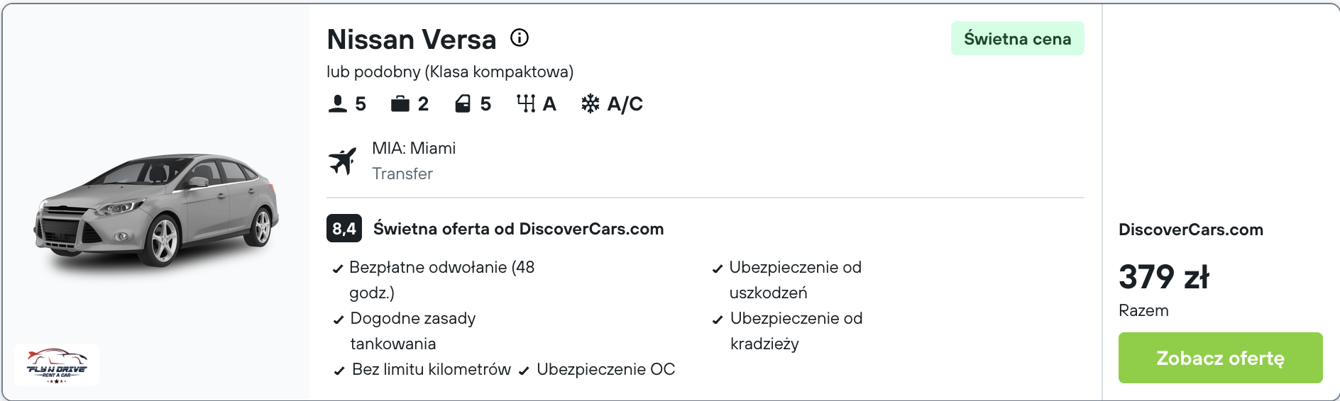Click the passenger seats person icon
Viewport: 1340px width, 401px height.
(338, 104)
